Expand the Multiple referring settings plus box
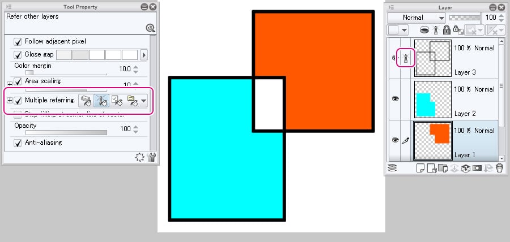 [x=10, y=101]
